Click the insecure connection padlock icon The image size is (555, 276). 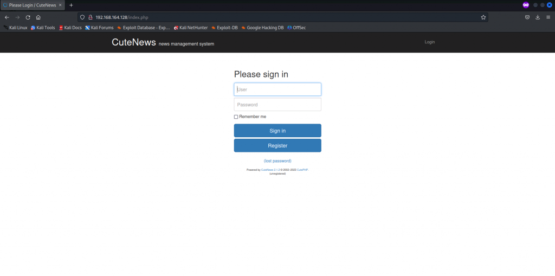tap(91, 17)
